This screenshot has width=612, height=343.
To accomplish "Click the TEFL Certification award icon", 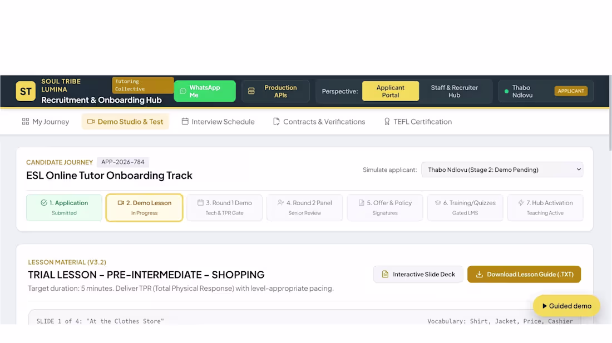I will 387,122.
